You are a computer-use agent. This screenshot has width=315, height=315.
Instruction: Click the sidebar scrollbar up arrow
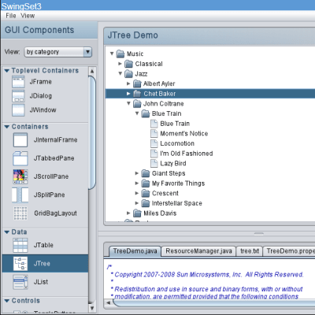(92, 72)
